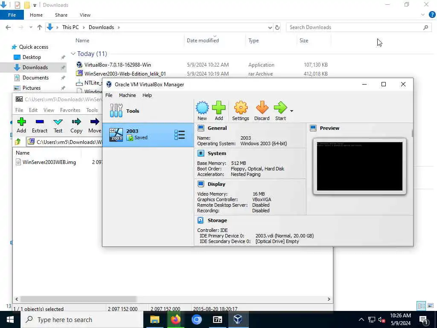Click the 7-Zip address path field
The width and height of the screenshot is (437, 328).
(65, 142)
